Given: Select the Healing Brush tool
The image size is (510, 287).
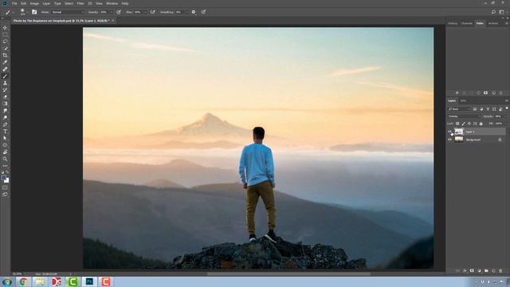Looking at the screenshot, I should [x=5, y=69].
